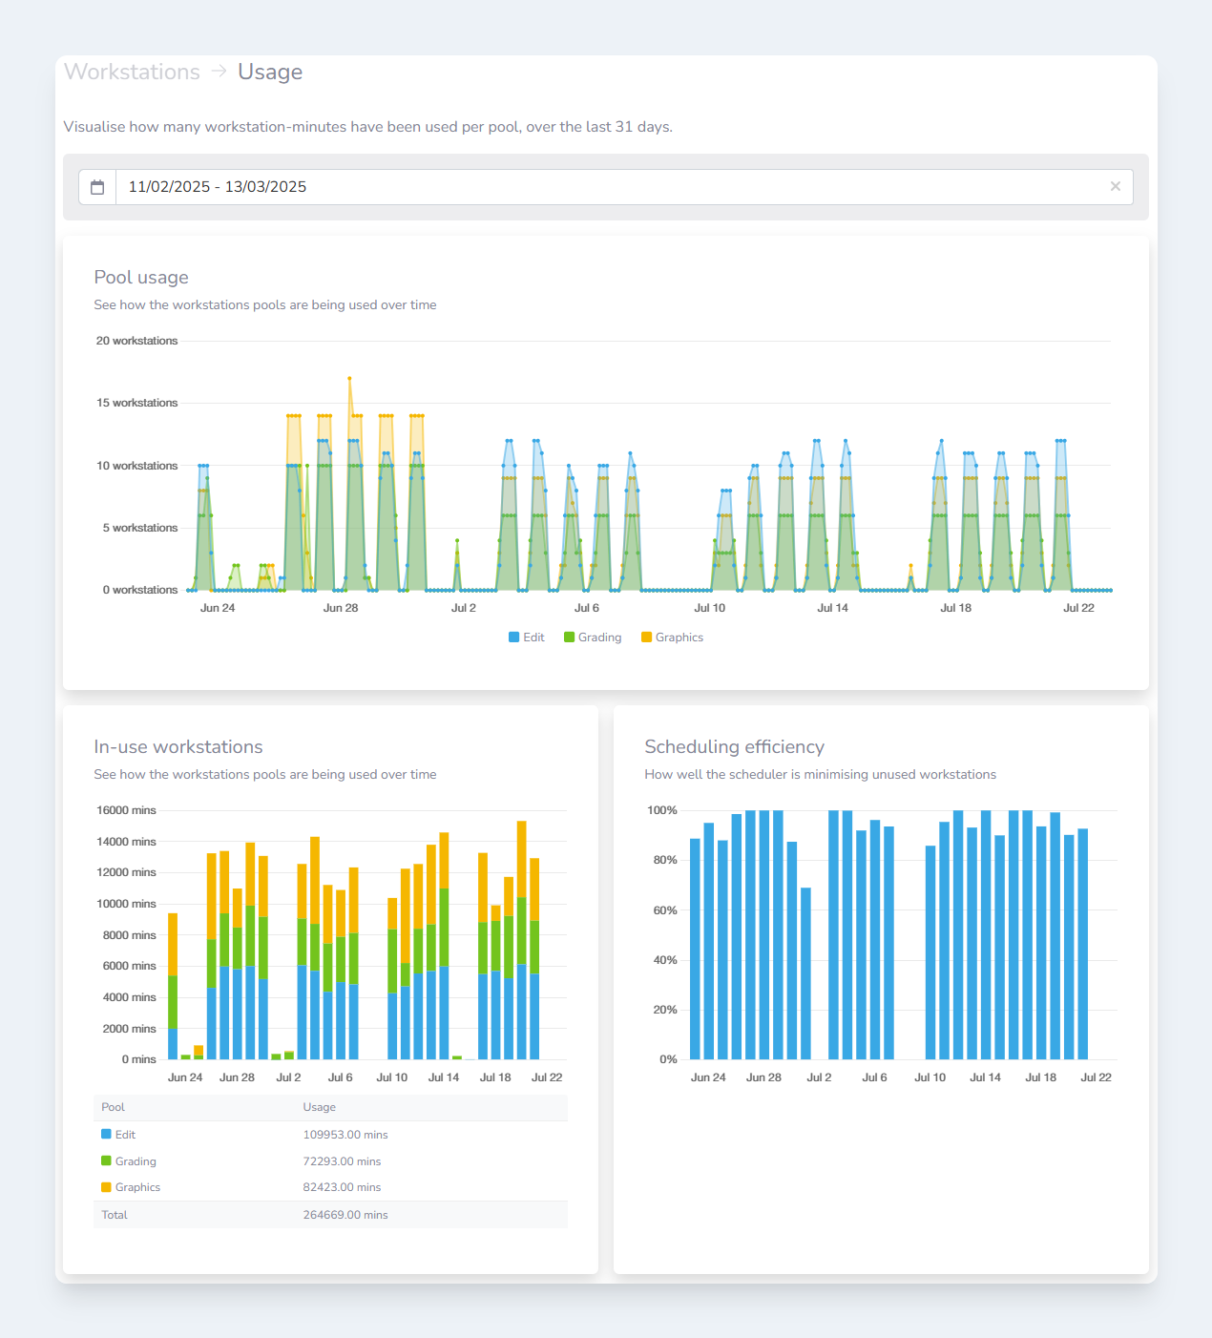Image resolution: width=1212 pixels, height=1338 pixels.
Task: Clear the date range with X icon
Action: (1115, 187)
